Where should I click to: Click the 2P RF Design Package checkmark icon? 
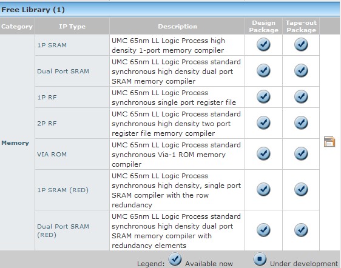click(263, 122)
